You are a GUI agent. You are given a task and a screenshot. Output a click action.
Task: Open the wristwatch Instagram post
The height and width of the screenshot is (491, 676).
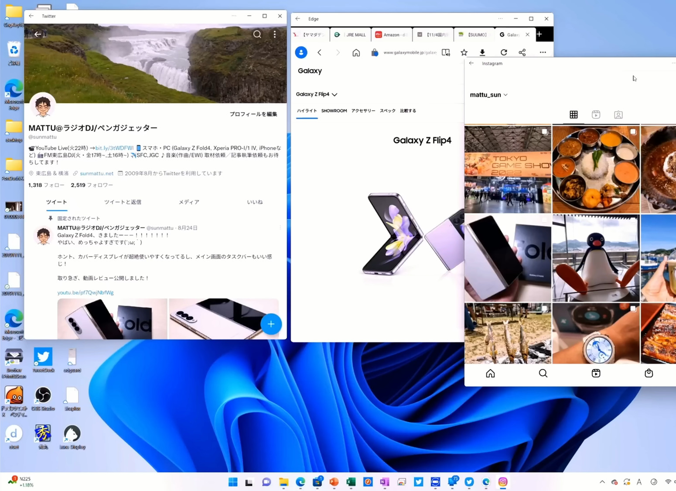[x=596, y=333]
